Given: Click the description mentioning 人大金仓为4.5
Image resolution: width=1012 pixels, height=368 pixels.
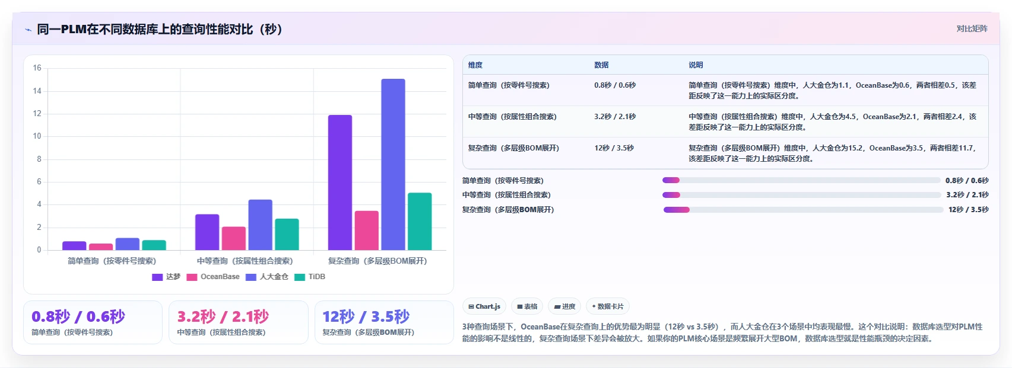Looking at the screenshot, I should pyautogui.click(x=832, y=122).
